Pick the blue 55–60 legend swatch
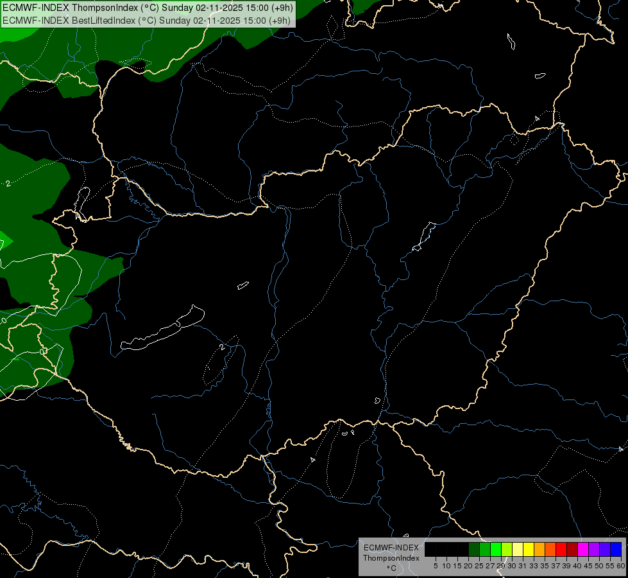The height and width of the screenshot is (578, 628). (x=616, y=549)
